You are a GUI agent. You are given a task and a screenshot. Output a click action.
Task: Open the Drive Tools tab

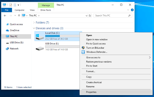click(x=46, y=10)
